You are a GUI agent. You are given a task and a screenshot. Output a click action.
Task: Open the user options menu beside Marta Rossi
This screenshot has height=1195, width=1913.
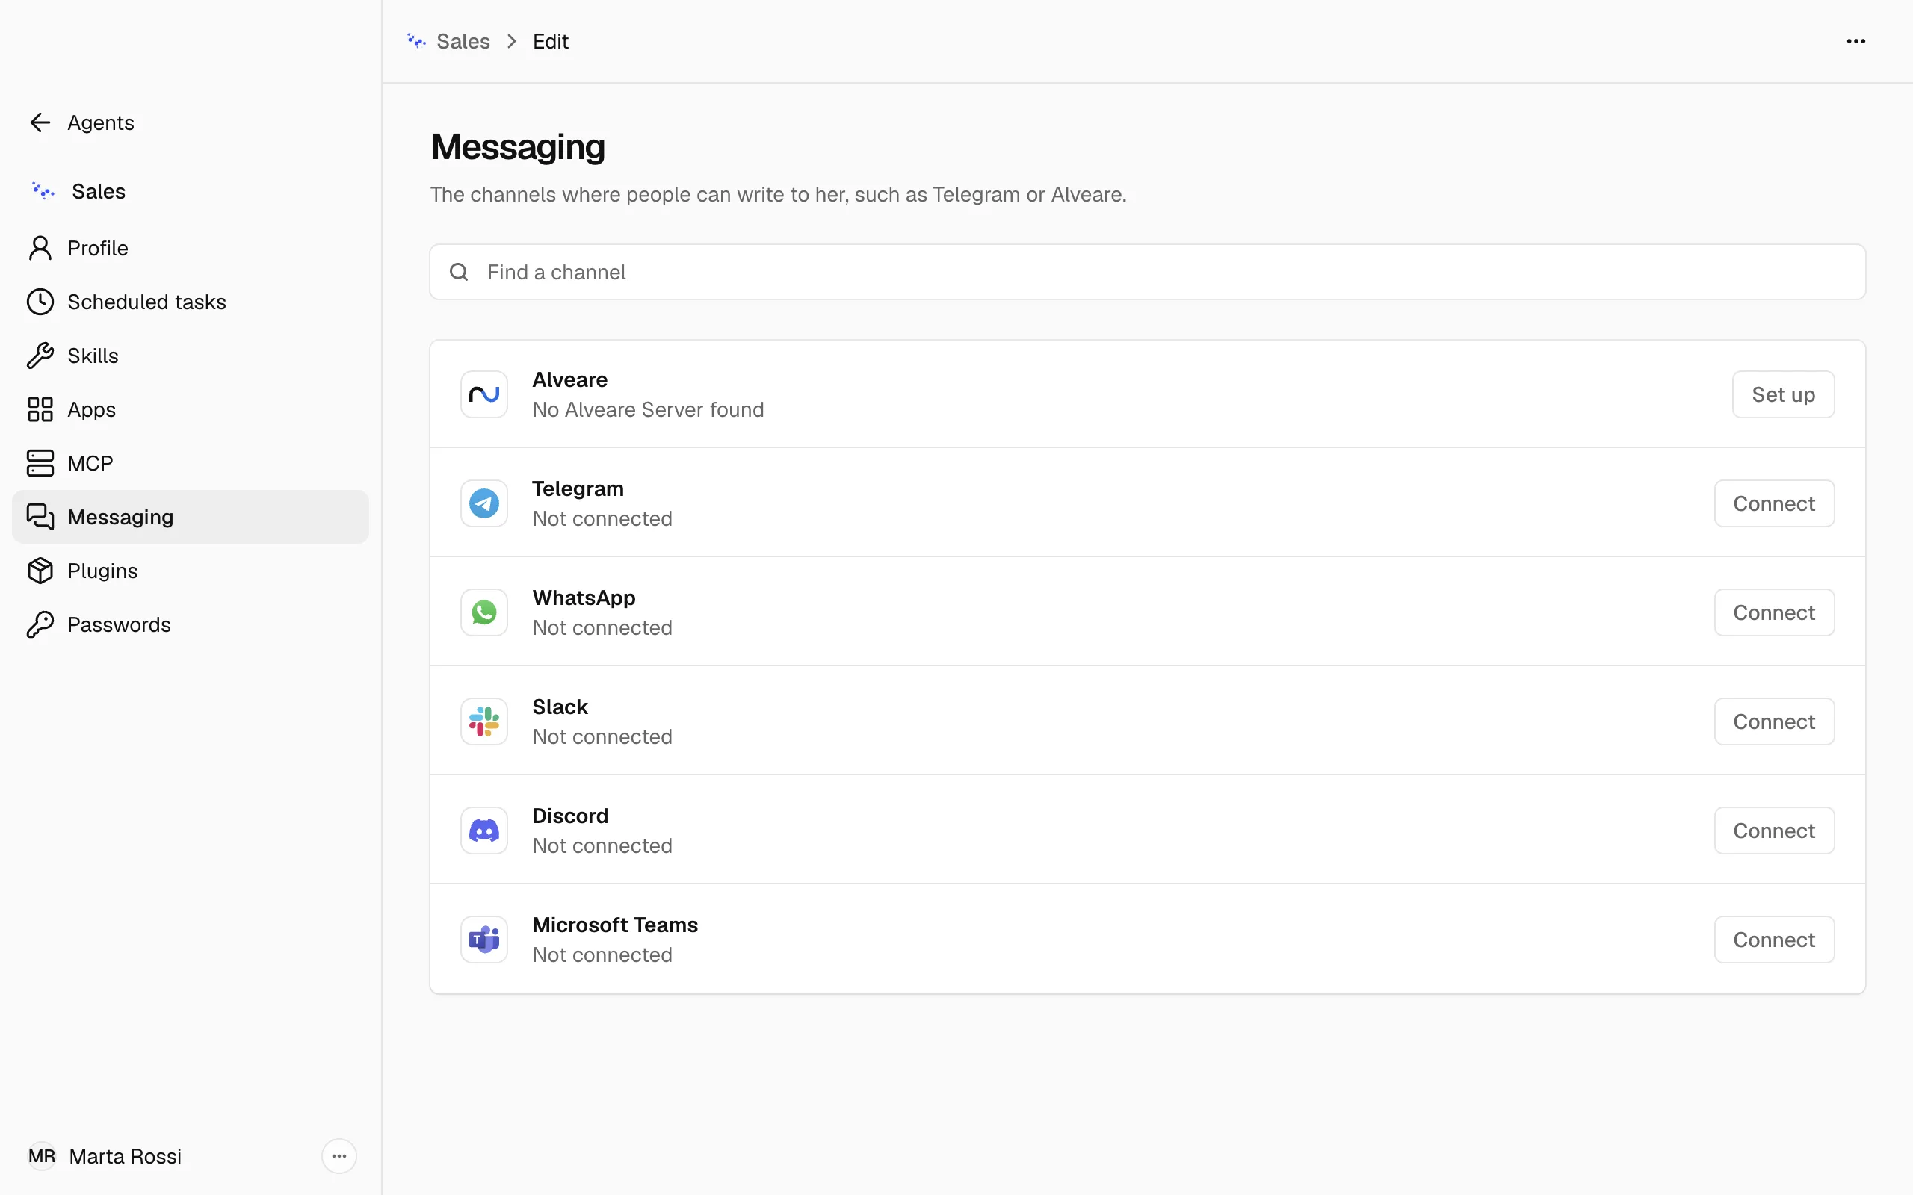339,1156
